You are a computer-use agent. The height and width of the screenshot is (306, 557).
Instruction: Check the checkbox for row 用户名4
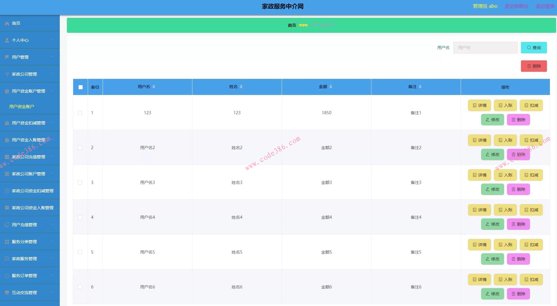click(x=80, y=217)
